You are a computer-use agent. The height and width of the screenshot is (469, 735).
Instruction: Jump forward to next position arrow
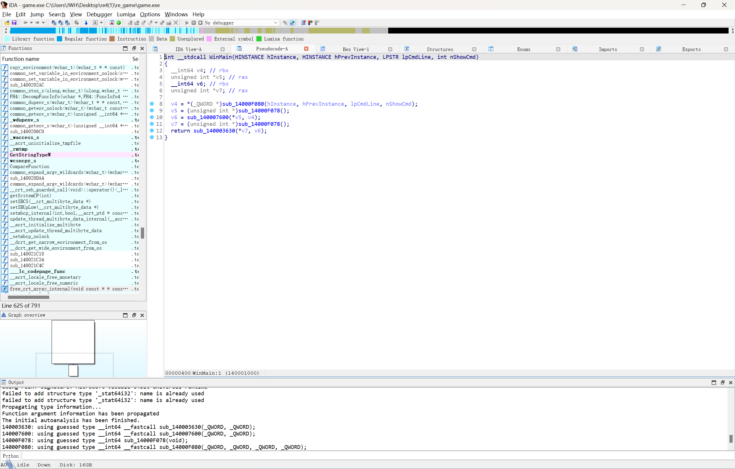click(x=37, y=22)
